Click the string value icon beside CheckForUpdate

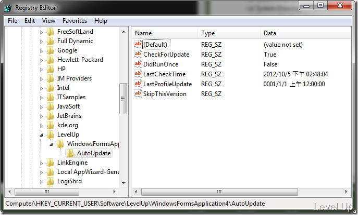point(138,54)
